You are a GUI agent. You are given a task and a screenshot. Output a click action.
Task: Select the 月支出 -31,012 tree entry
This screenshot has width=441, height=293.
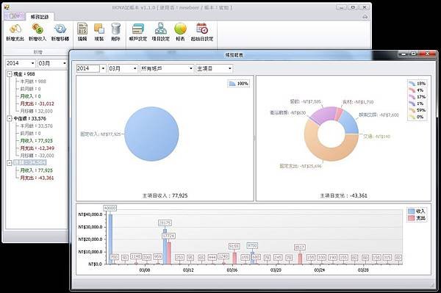click(x=37, y=104)
